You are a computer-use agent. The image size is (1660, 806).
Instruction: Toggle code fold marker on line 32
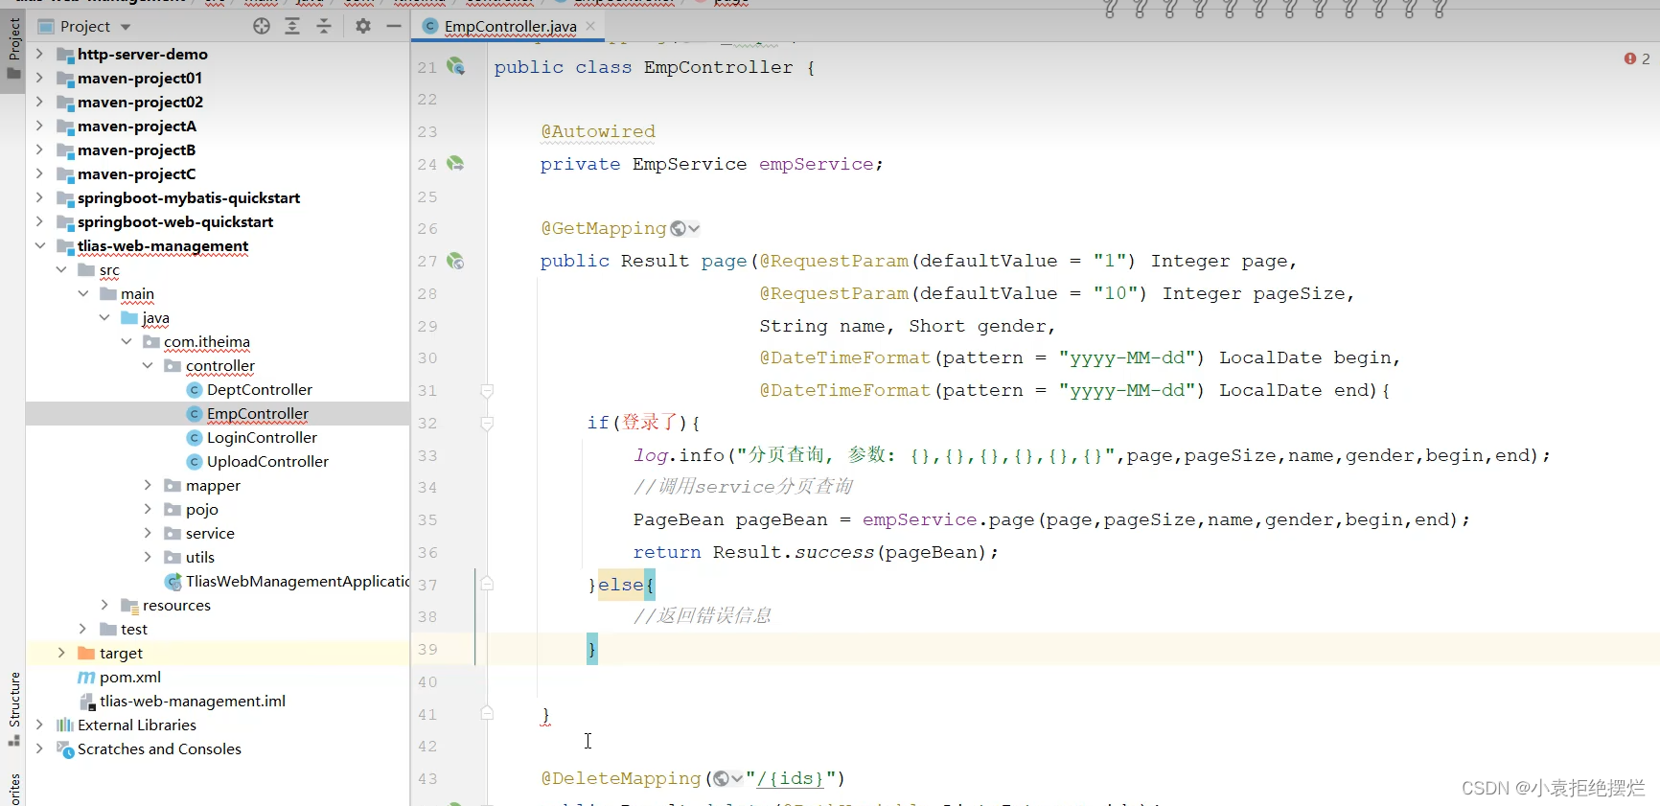(487, 423)
